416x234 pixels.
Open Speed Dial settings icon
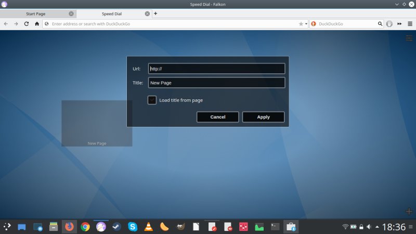pyautogui.click(x=409, y=38)
